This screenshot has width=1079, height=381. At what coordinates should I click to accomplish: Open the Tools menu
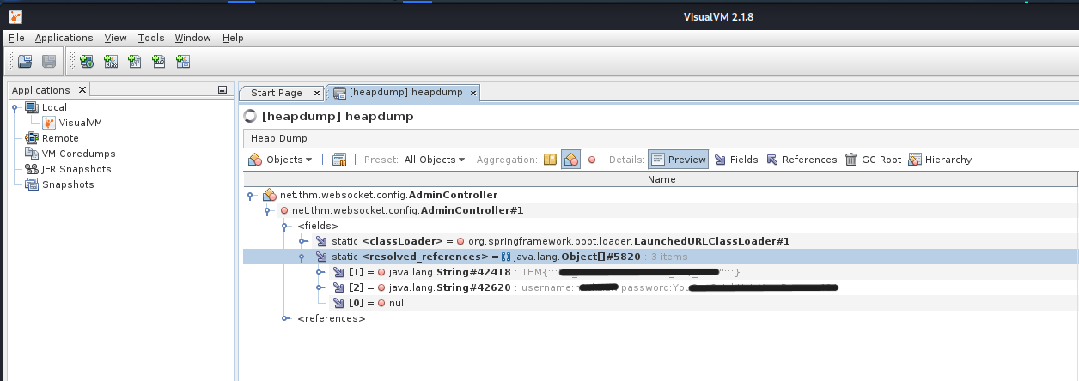pos(151,38)
